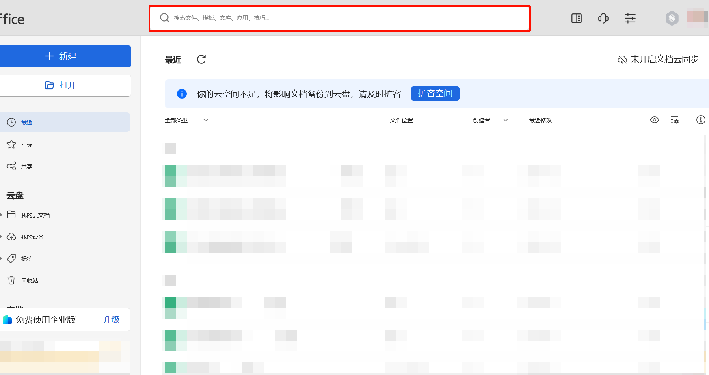
Task: Click the 升级 link
Action: [x=111, y=320]
